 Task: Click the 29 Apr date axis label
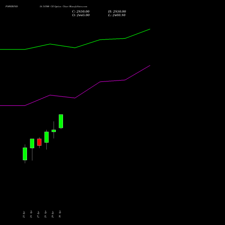click(x=53, y=214)
